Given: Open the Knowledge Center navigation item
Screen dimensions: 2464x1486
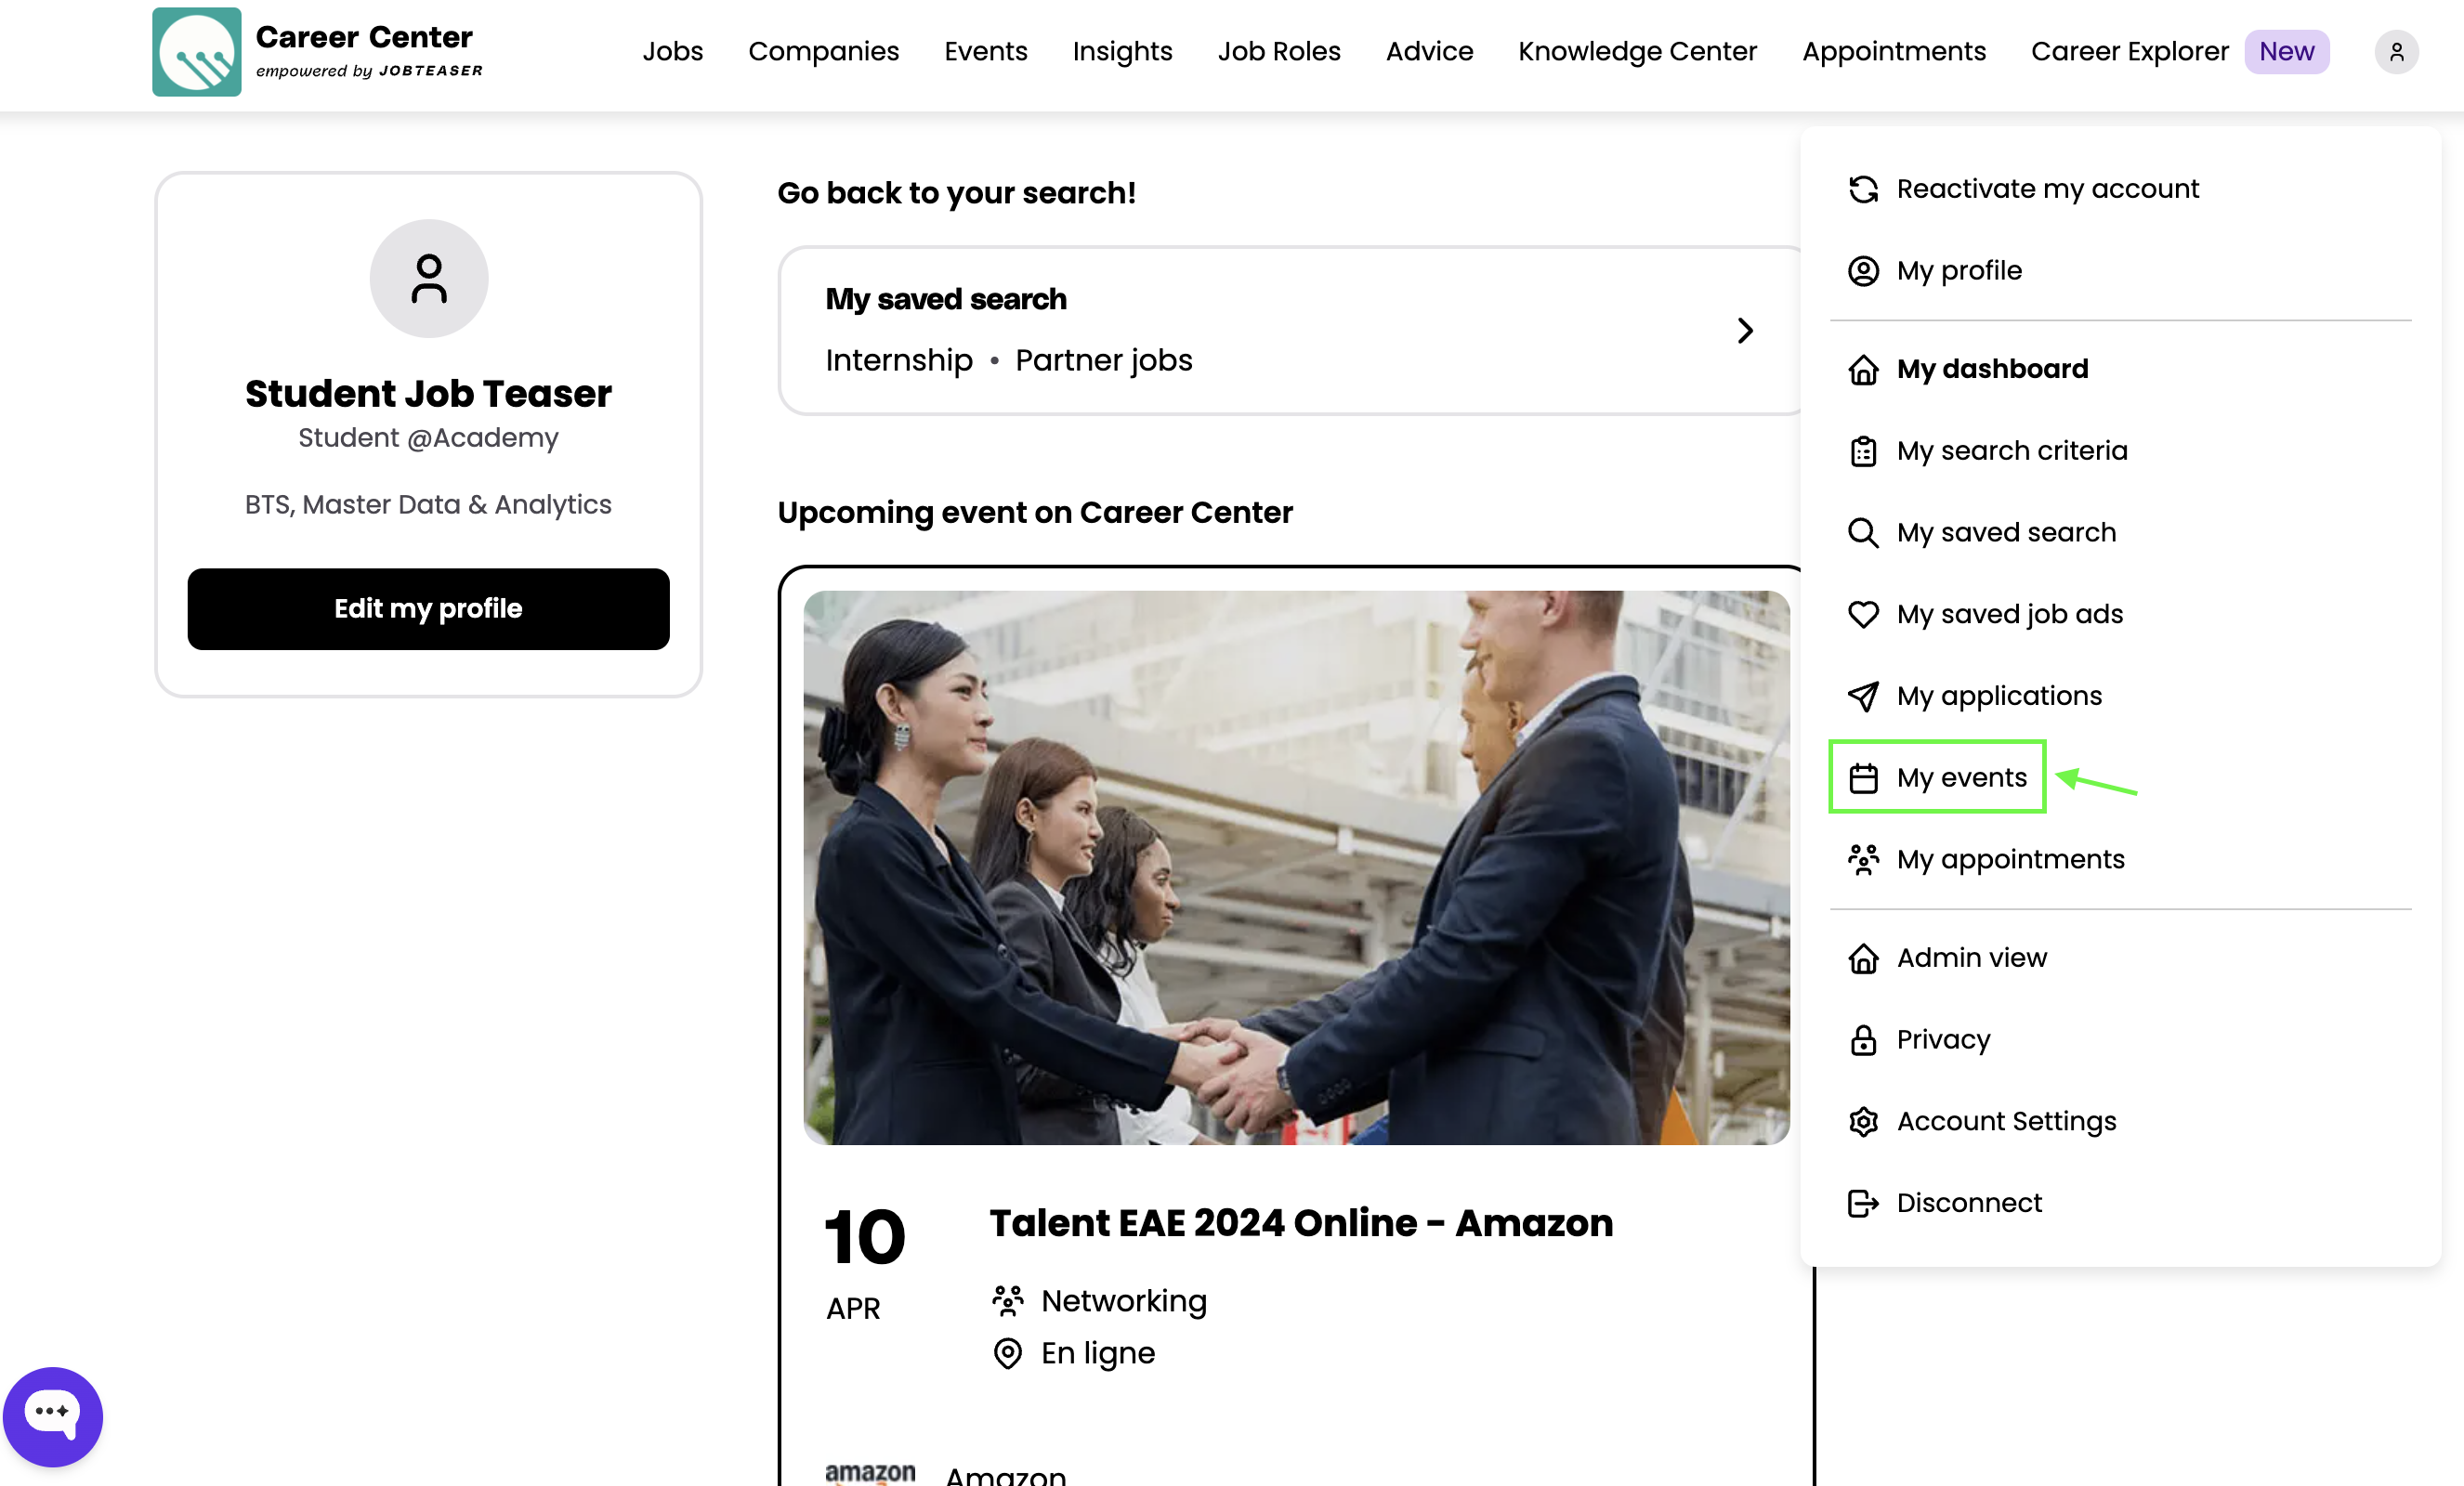Looking at the screenshot, I should pos(1637,52).
